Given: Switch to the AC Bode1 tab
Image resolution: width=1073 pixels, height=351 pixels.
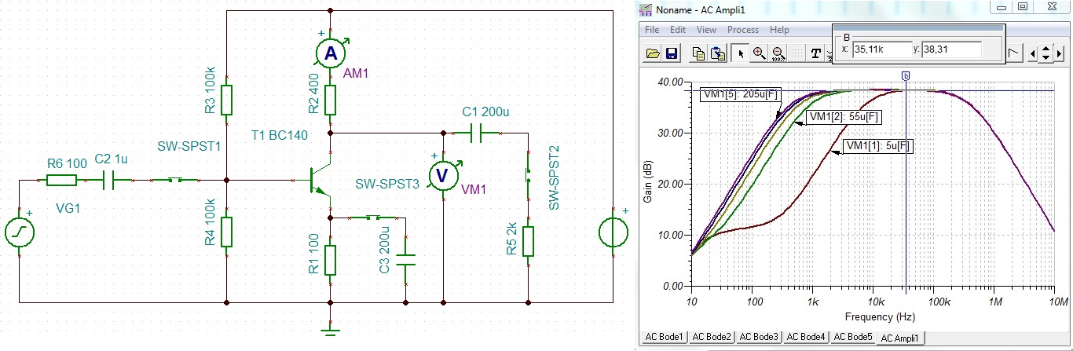Looking at the screenshot, I should [664, 337].
